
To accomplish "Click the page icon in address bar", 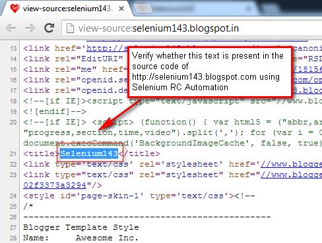I will [x=70, y=28].
